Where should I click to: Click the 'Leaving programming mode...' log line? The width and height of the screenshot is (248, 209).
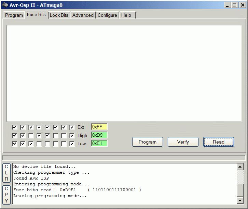point(50,196)
